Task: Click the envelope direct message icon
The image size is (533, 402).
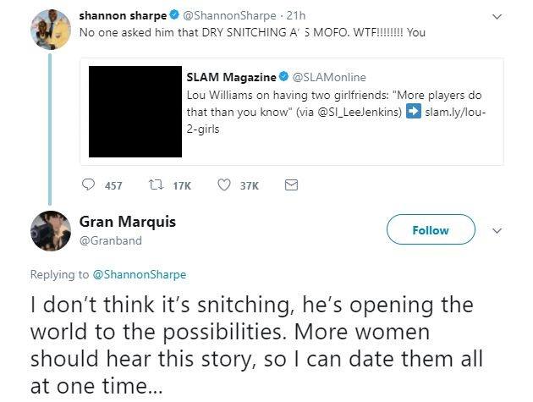Action: 291,185
